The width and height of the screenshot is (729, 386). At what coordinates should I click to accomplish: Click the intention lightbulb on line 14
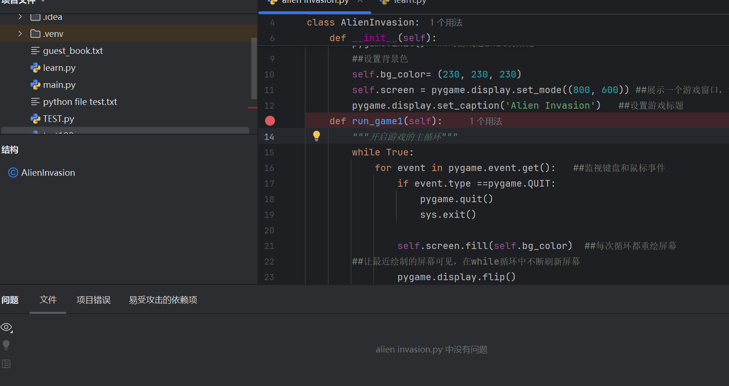tap(317, 136)
